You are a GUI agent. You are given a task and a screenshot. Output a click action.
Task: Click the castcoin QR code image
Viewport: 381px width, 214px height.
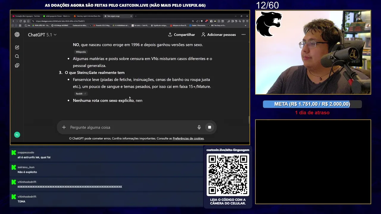228,175
